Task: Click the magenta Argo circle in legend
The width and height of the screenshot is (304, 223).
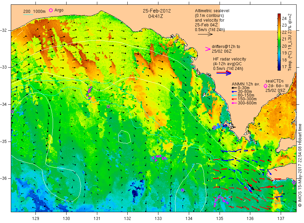Action: click(x=51, y=10)
